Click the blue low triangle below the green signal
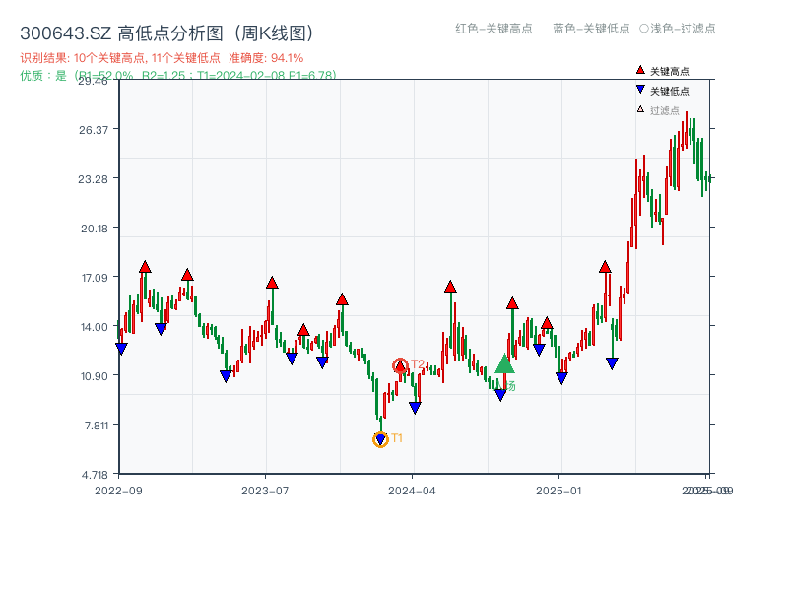Screen dimensions: 788x591 [x=500, y=395]
